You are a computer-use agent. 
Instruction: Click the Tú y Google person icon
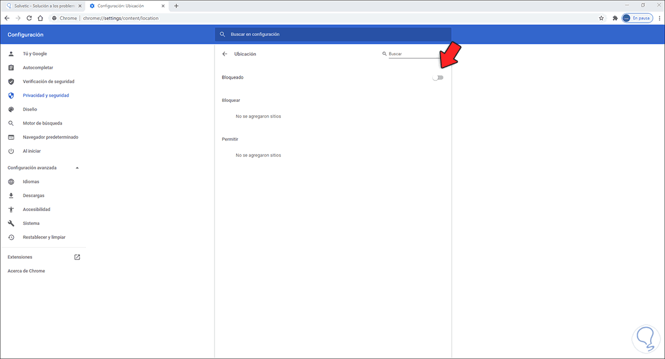(11, 54)
